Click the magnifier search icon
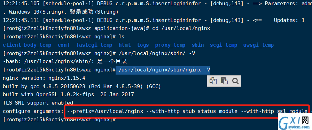This screenshot has width=312, height=130. 235,81
